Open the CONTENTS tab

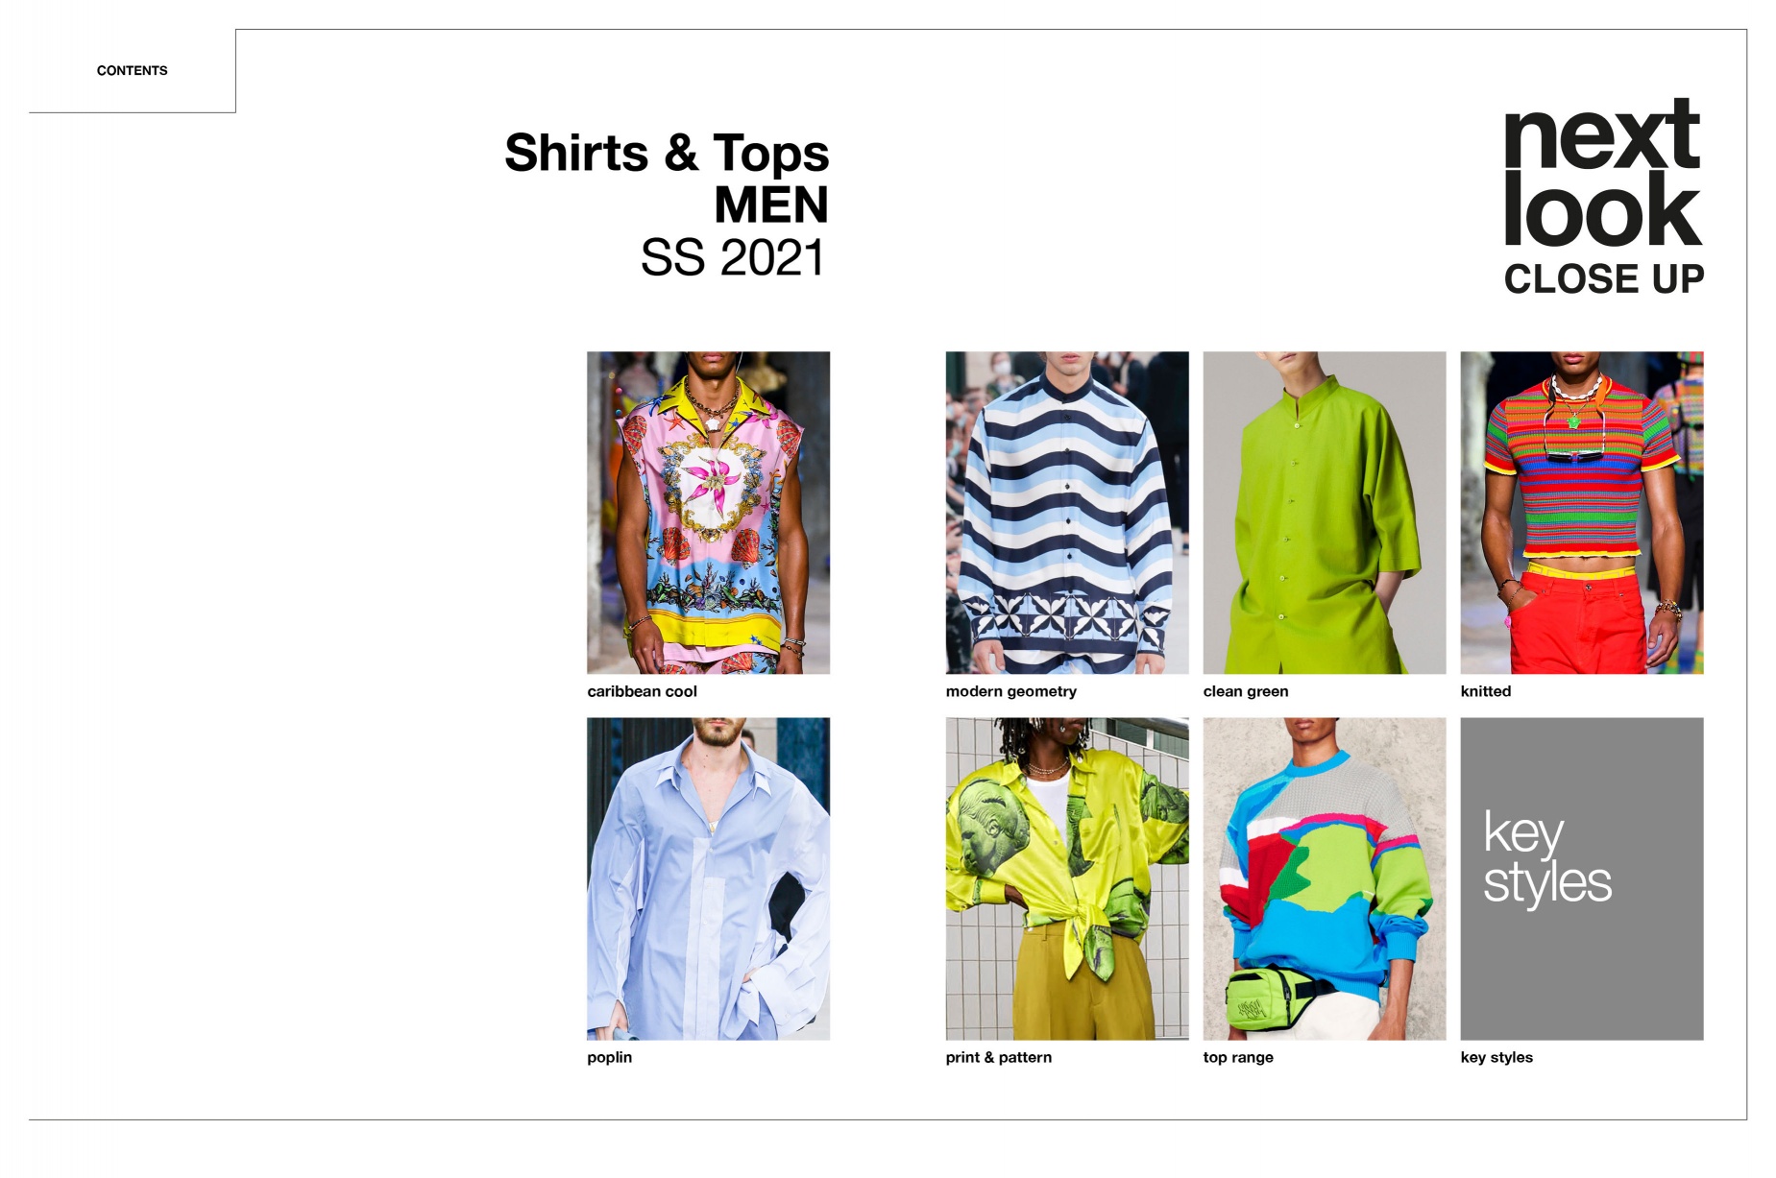pos(132,70)
